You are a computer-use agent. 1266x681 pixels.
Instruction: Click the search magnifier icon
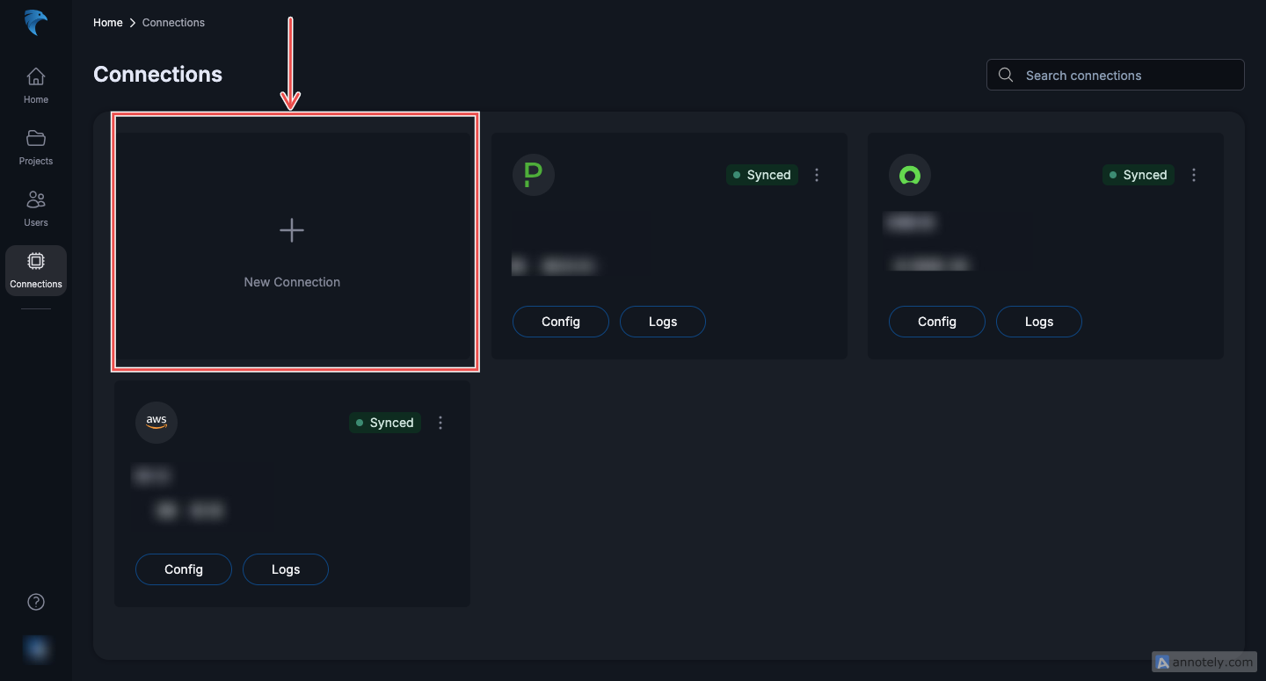click(1005, 75)
